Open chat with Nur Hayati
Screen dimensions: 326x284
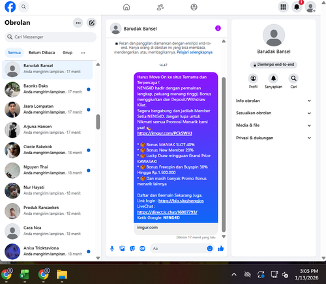(48, 190)
